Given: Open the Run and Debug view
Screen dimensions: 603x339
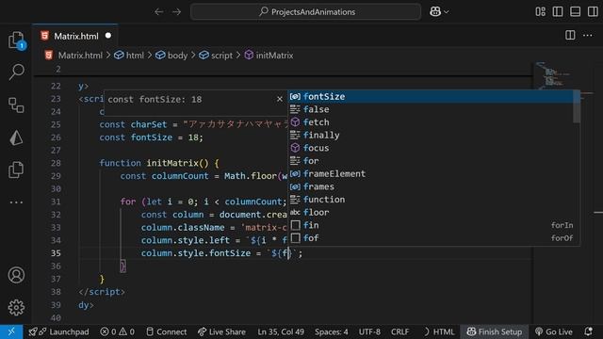Looking at the screenshot, I should tap(16, 137).
